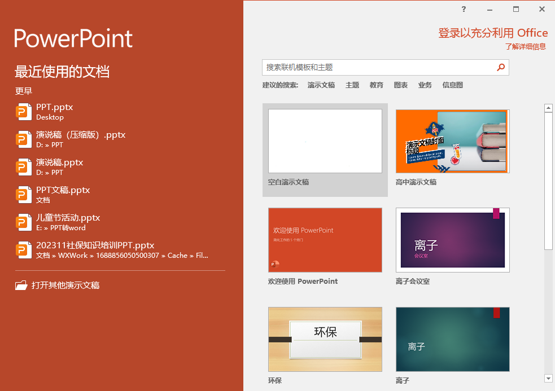Select suggested search 图表
The height and width of the screenshot is (391, 555).
pos(401,85)
